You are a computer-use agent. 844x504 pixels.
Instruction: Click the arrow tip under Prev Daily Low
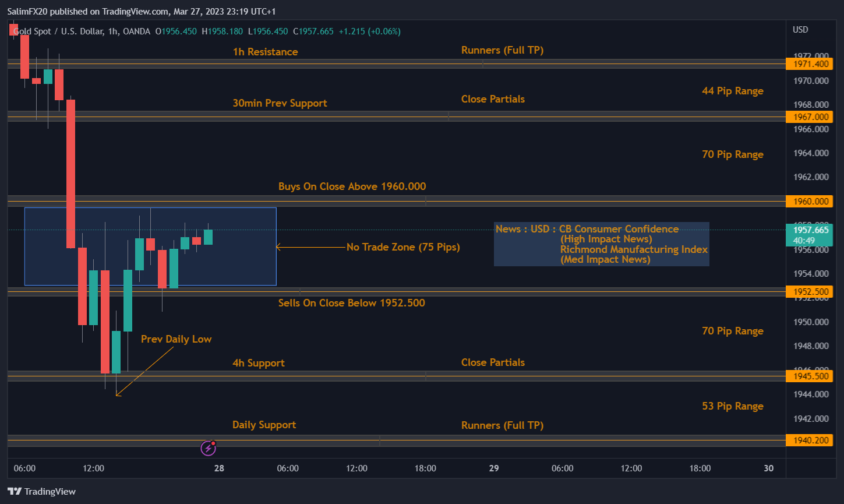(118, 395)
